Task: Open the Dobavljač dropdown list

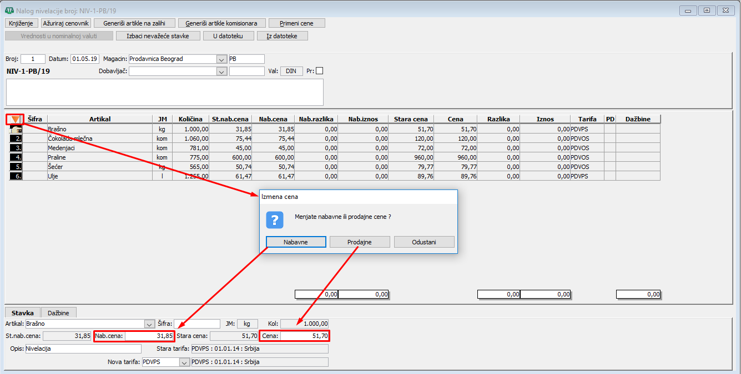Action: (221, 71)
